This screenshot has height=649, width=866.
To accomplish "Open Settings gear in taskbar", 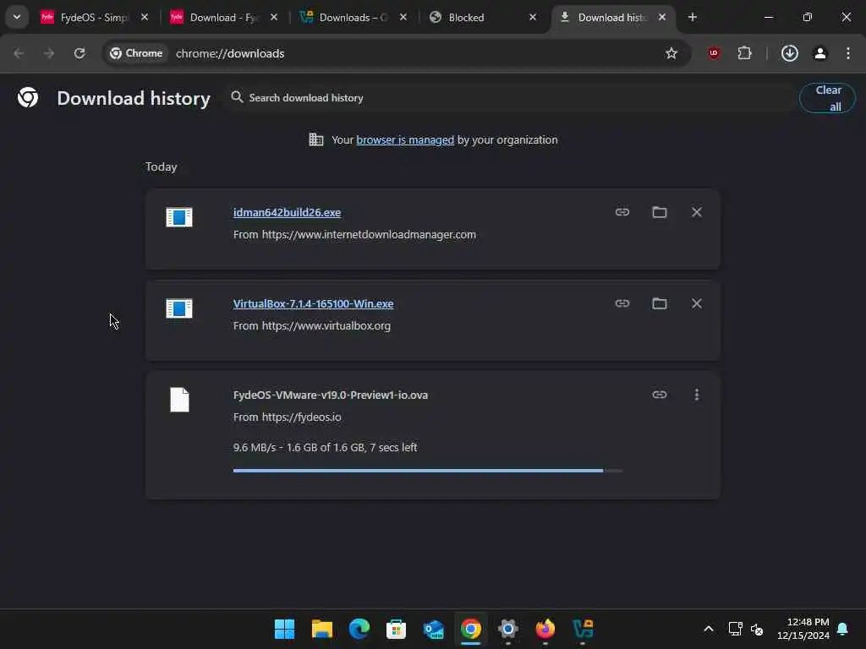I will tap(508, 629).
